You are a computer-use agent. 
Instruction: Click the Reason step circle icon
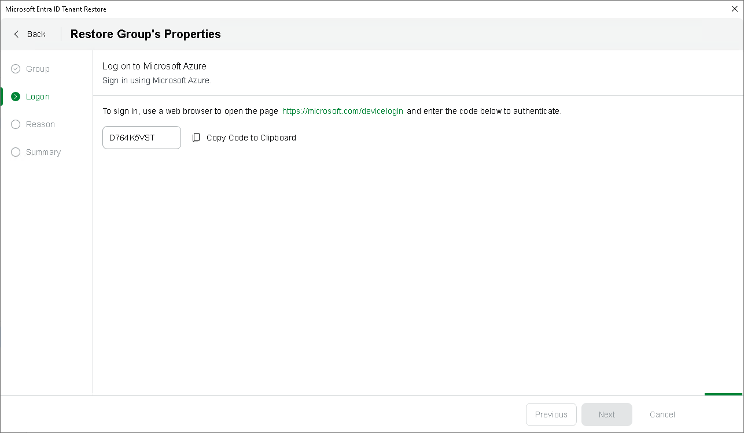tap(16, 124)
